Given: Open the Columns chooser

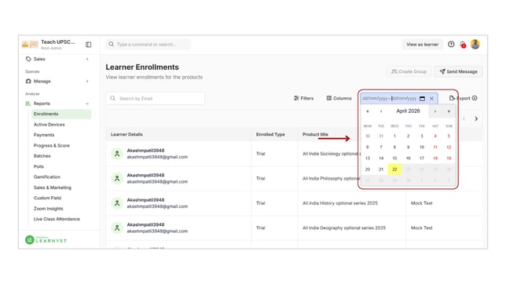Looking at the screenshot, I should [x=339, y=98].
